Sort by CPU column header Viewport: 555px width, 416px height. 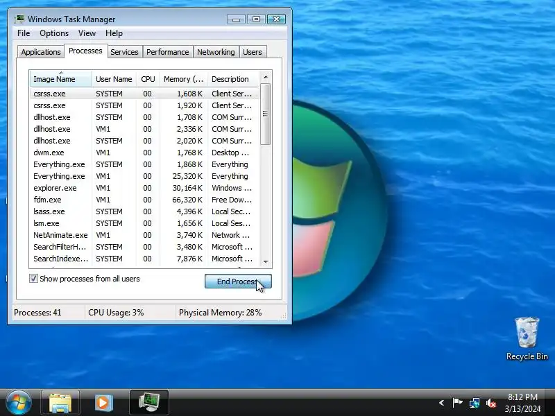[x=148, y=79]
